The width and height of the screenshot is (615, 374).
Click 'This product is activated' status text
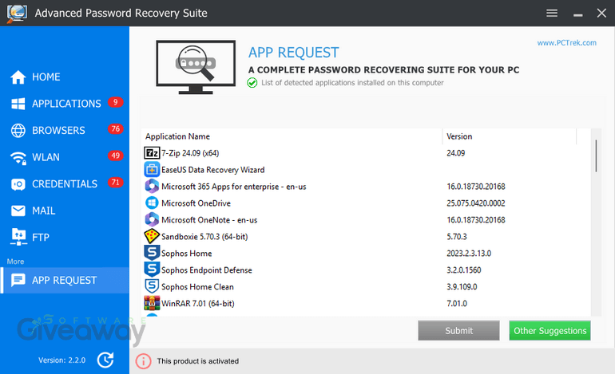pyautogui.click(x=198, y=361)
